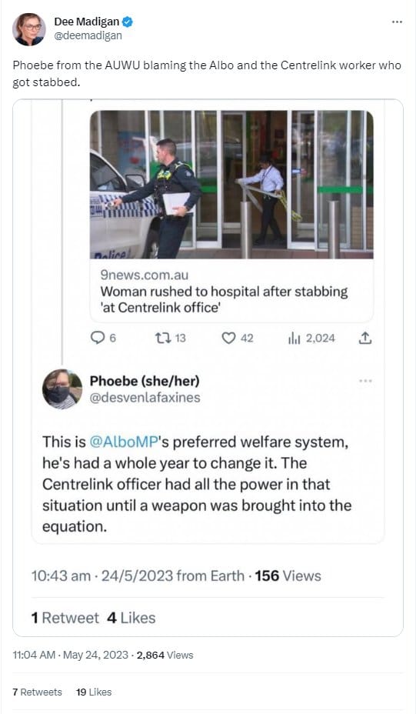The height and width of the screenshot is (714, 416).
Task: Open the 1 Retweet count in quoted tweet
Action: point(65,618)
